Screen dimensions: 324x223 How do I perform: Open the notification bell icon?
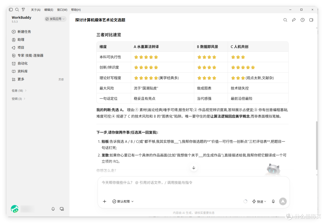(53, 209)
